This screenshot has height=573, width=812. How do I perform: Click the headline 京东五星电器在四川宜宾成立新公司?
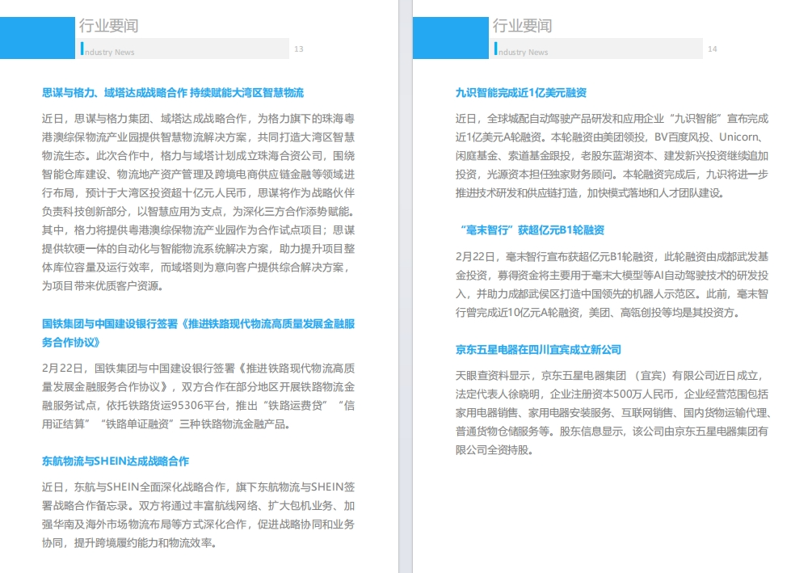(x=538, y=350)
